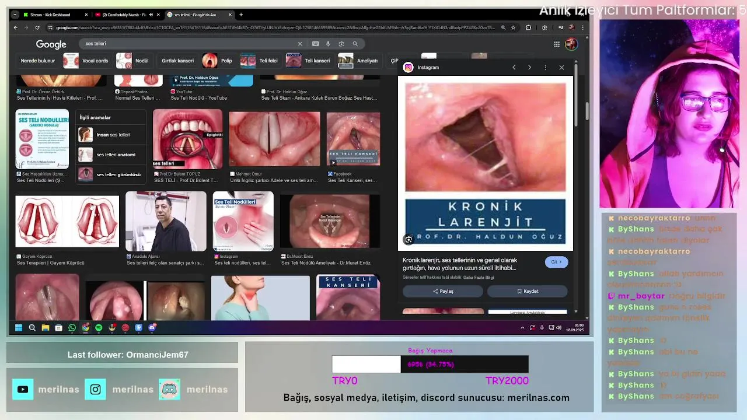Screen dimensions: 747x420
Task: Filter images by 'Nodül' chip
Action: [x=133, y=61]
